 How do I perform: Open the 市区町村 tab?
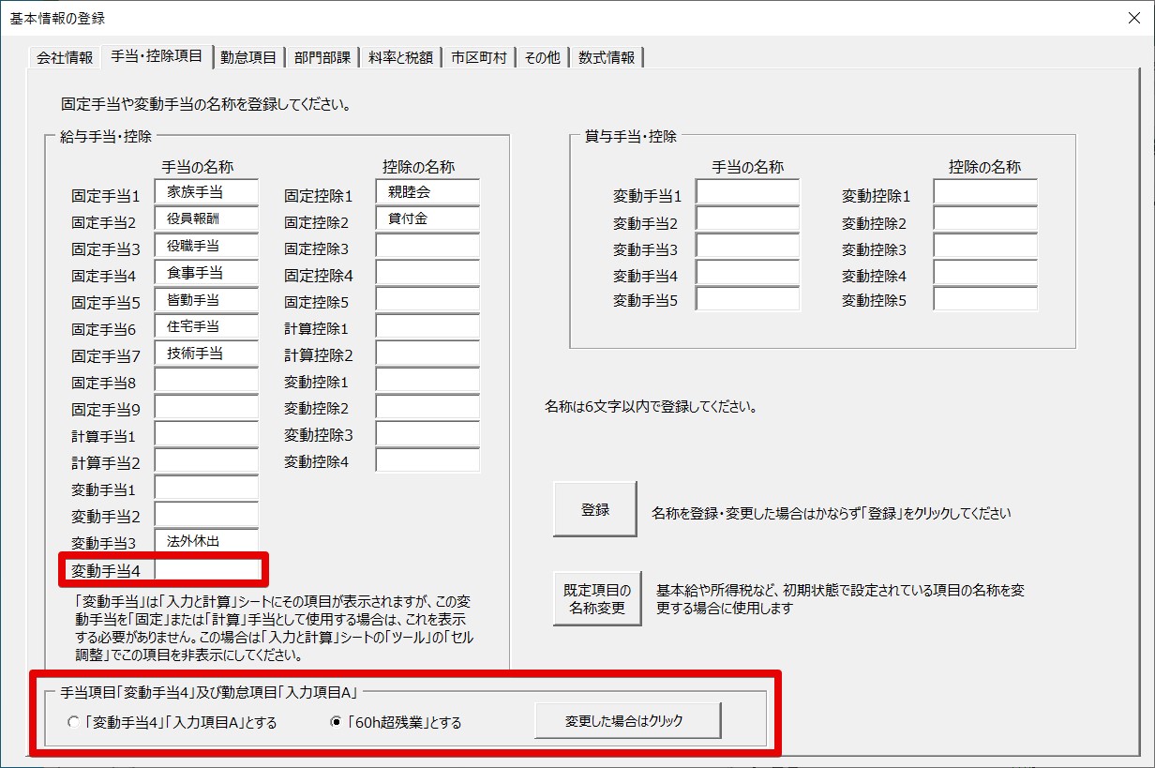[478, 57]
